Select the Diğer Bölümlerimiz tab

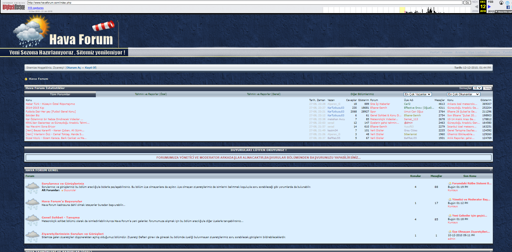pyautogui.click(x=362, y=94)
